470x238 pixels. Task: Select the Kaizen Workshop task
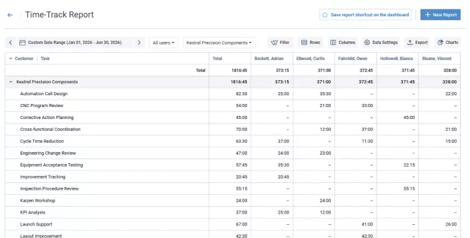(x=38, y=200)
